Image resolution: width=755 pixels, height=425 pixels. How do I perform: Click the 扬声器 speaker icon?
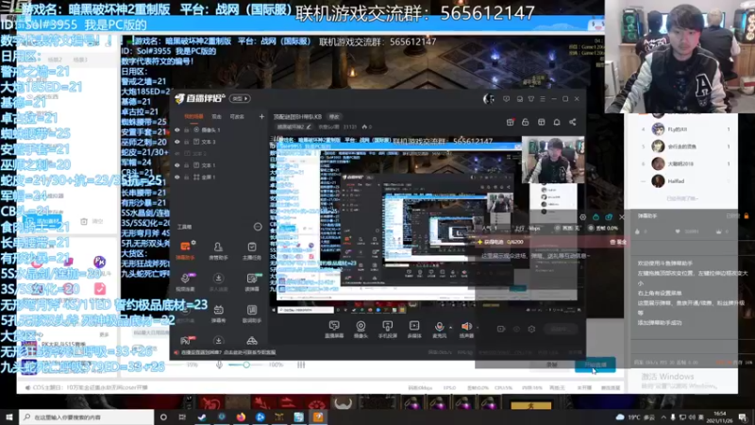[x=466, y=327]
